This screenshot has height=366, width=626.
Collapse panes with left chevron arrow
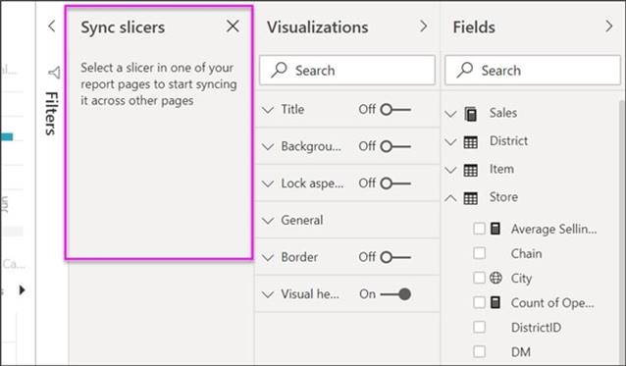coord(51,26)
